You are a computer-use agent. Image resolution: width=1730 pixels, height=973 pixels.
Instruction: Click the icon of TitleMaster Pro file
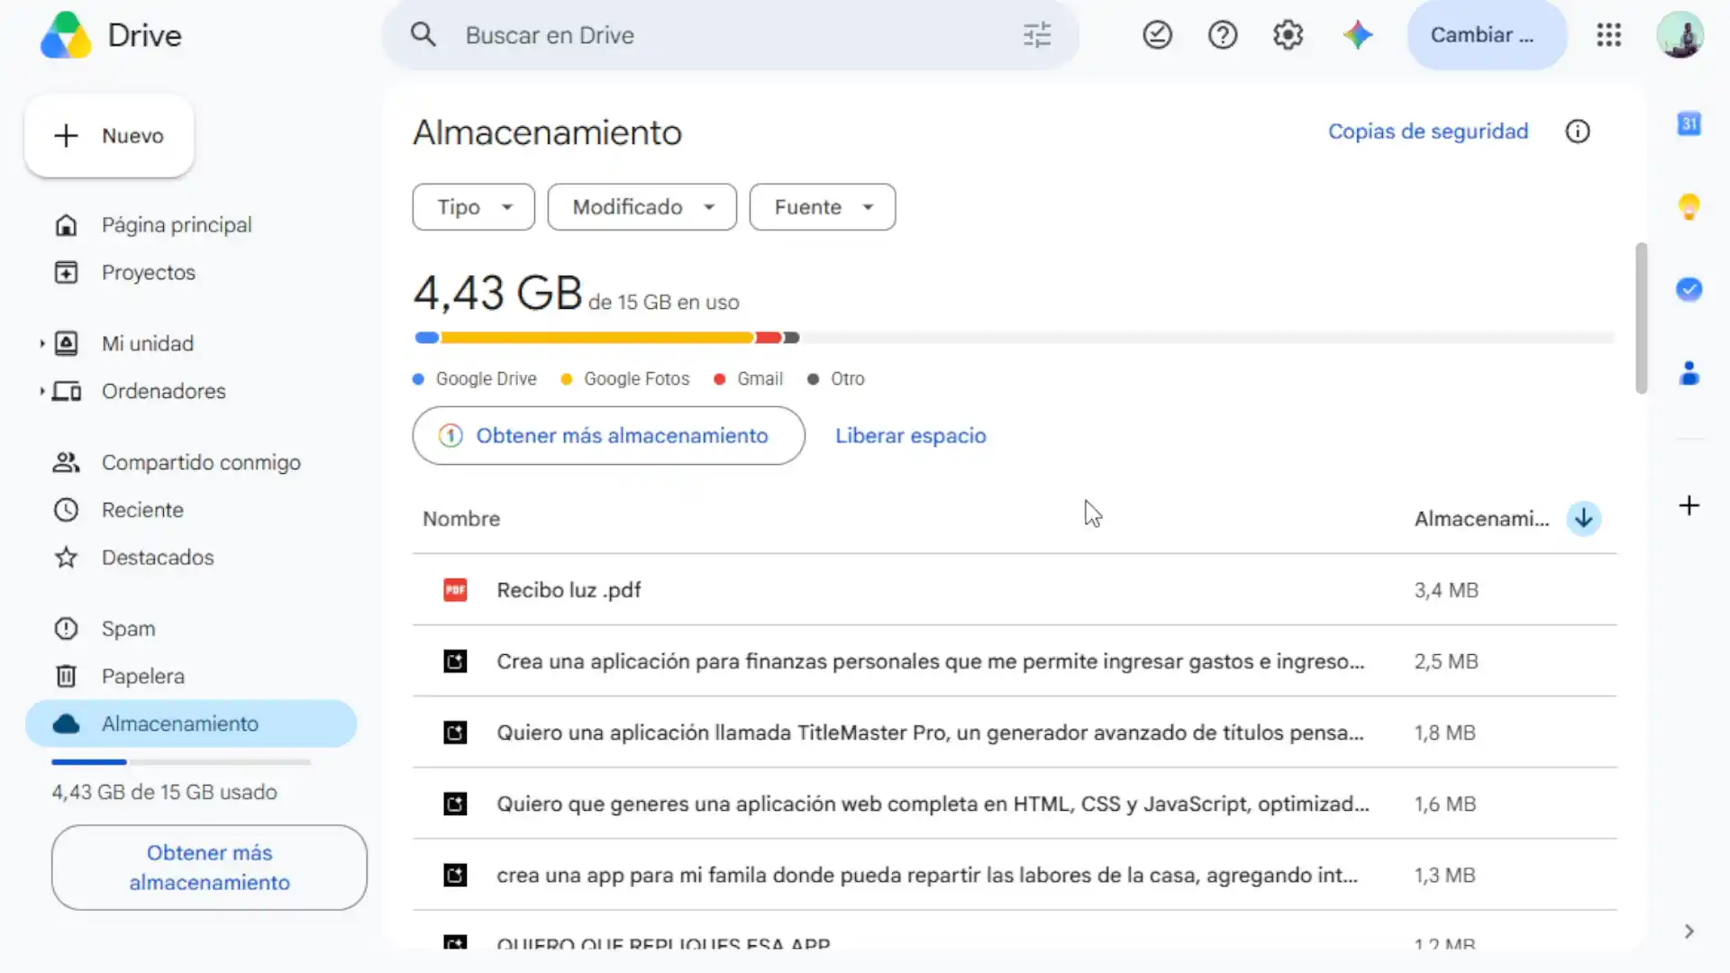(x=455, y=732)
